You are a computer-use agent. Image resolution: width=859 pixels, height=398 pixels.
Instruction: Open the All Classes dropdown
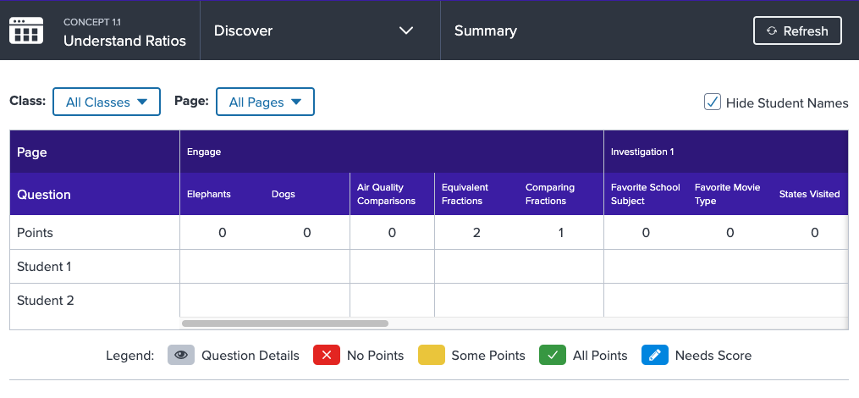click(x=107, y=102)
